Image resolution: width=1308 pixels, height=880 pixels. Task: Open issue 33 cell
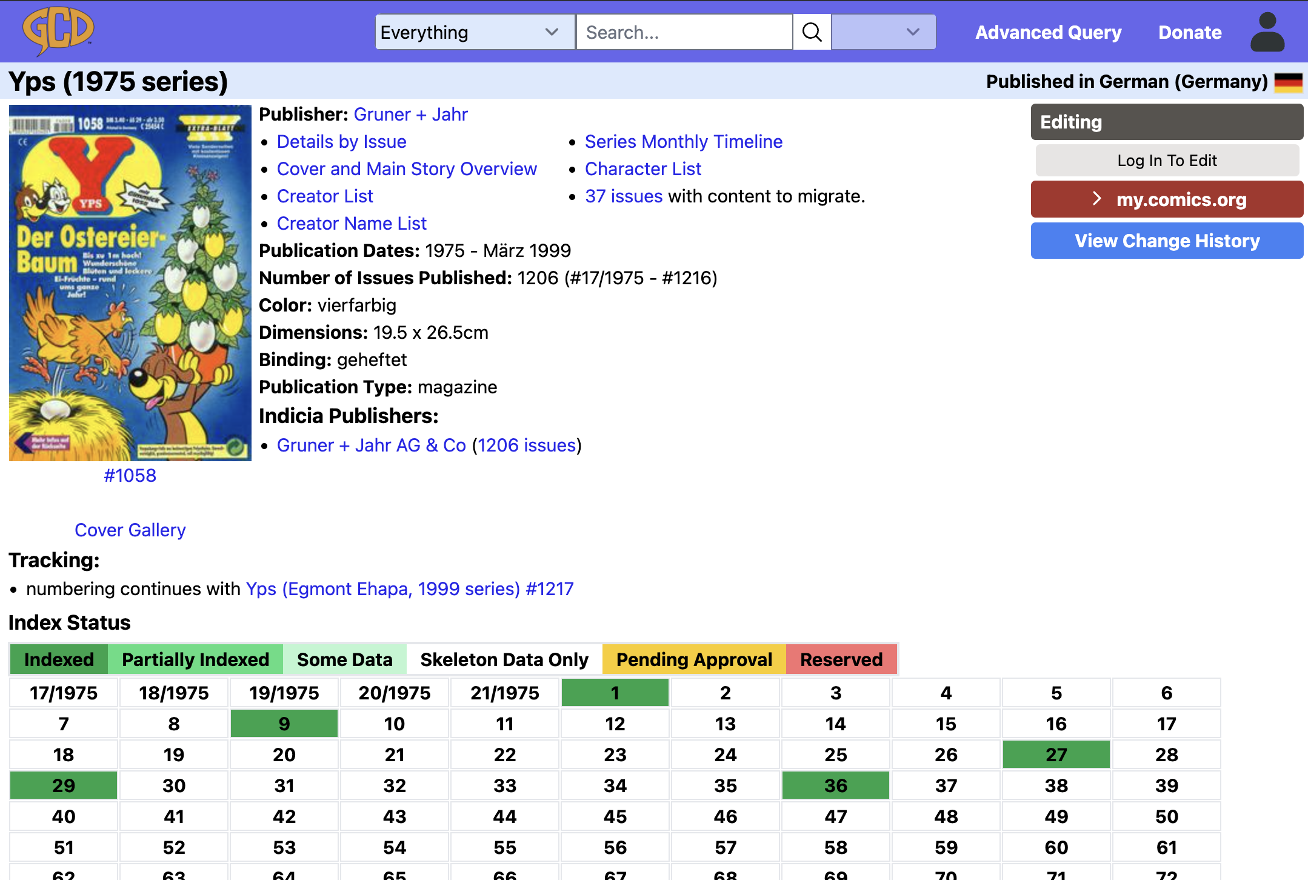tap(505, 785)
